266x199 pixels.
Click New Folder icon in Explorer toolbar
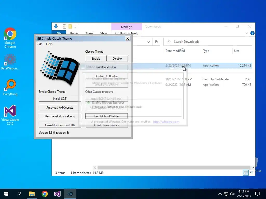coord(70,26)
